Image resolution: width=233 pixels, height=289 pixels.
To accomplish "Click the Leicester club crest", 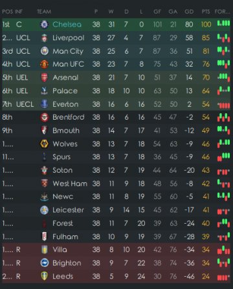I will 44,210.
